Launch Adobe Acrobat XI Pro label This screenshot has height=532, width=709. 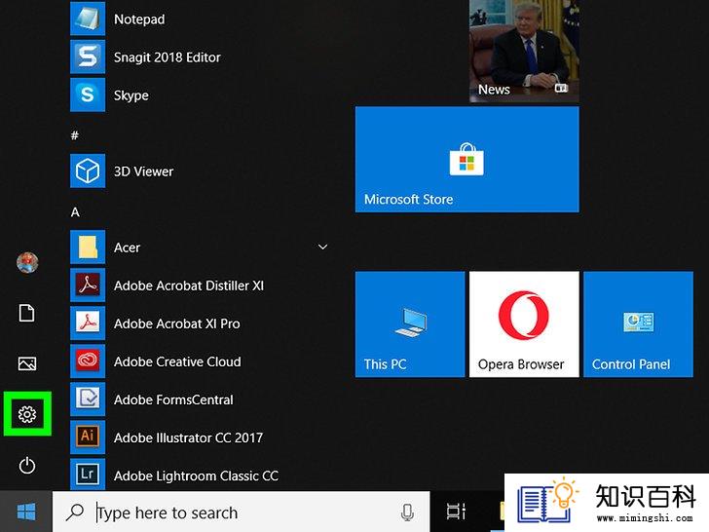[177, 323]
